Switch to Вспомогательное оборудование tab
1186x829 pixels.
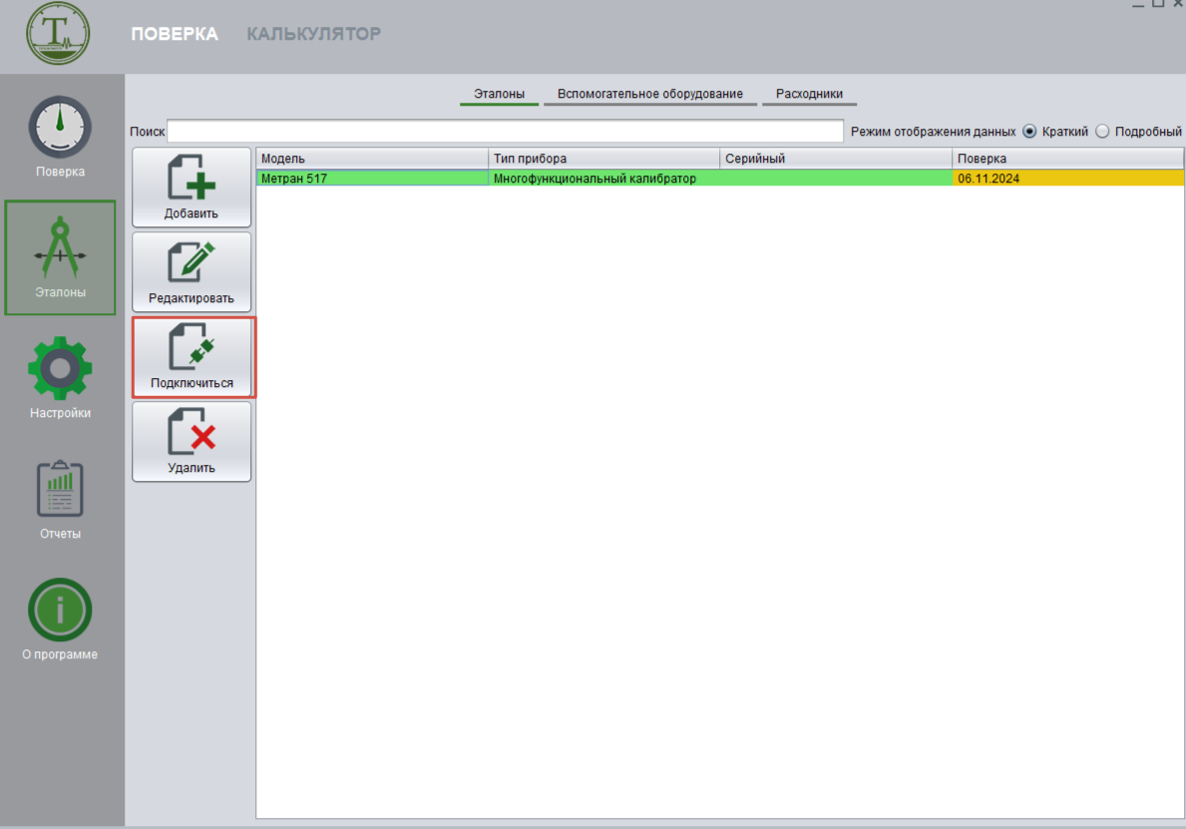649,95
